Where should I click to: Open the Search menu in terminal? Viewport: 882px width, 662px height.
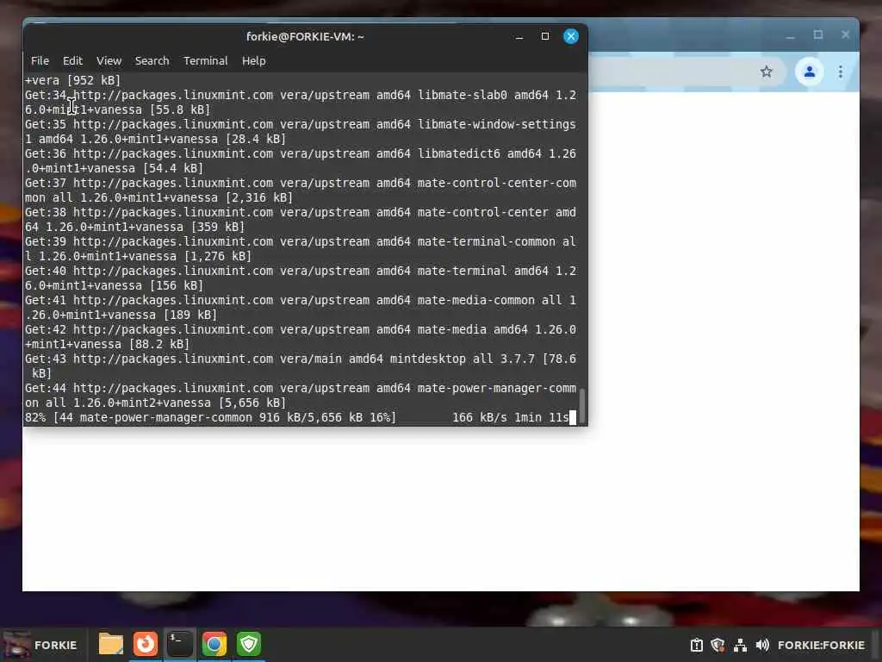coord(152,61)
